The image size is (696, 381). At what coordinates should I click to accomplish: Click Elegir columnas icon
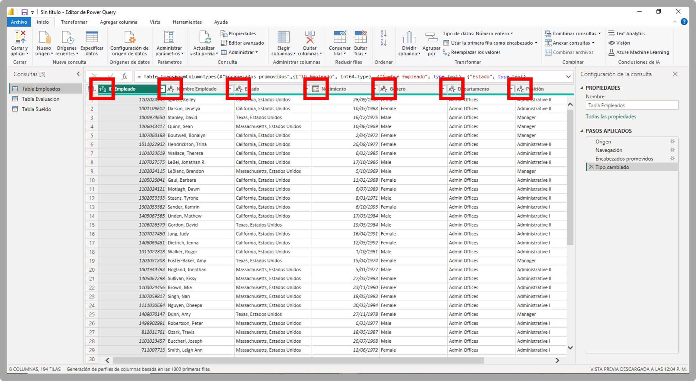[x=283, y=37]
